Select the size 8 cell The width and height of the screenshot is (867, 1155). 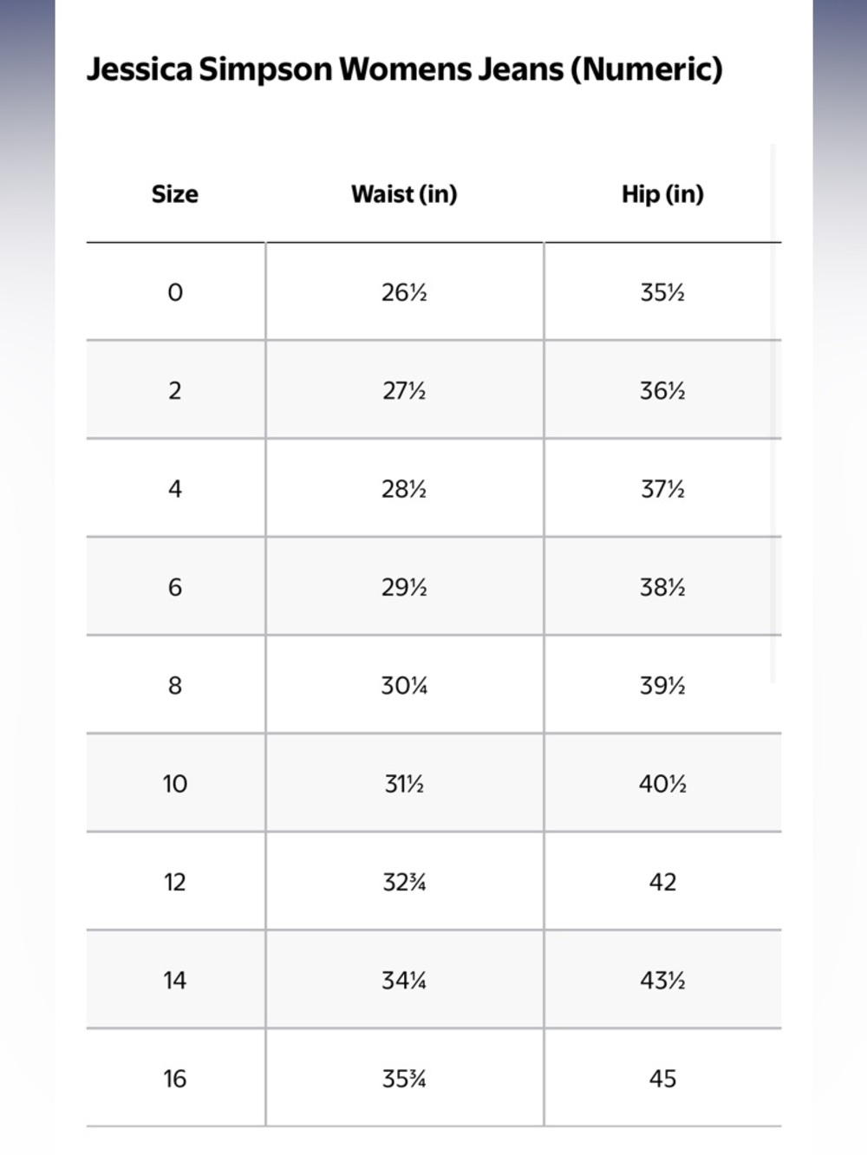[x=175, y=685]
